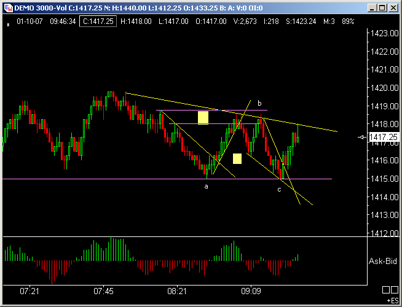This screenshot has width=402, height=307.
Task: Maximize the DEMO 3000-Vol chart window
Action: point(382,8)
